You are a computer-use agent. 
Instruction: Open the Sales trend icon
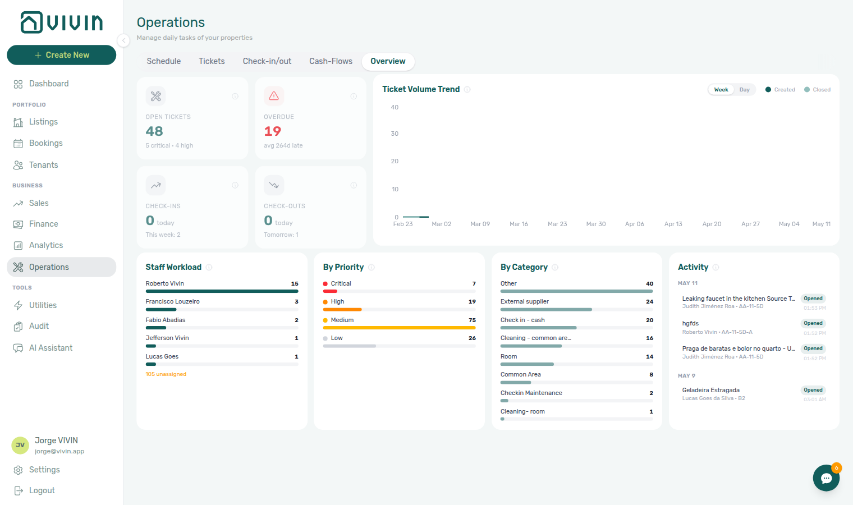point(18,203)
